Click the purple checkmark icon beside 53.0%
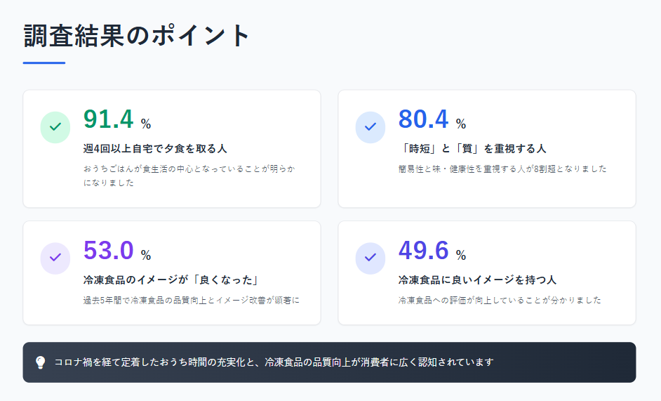The width and height of the screenshot is (661, 401). (55, 258)
